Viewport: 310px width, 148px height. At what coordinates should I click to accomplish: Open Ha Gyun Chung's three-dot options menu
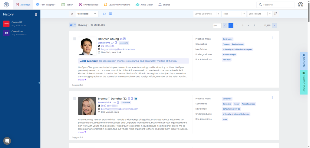tap(272, 38)
